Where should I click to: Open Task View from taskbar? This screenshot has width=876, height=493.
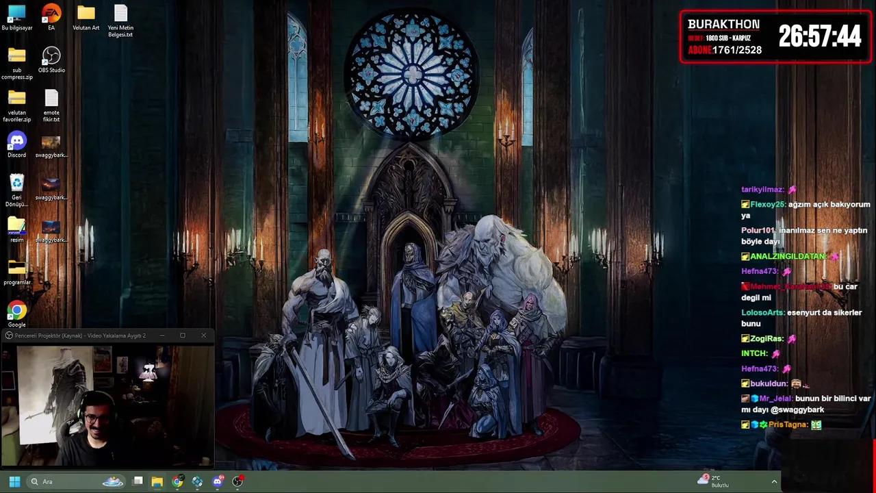138,481
